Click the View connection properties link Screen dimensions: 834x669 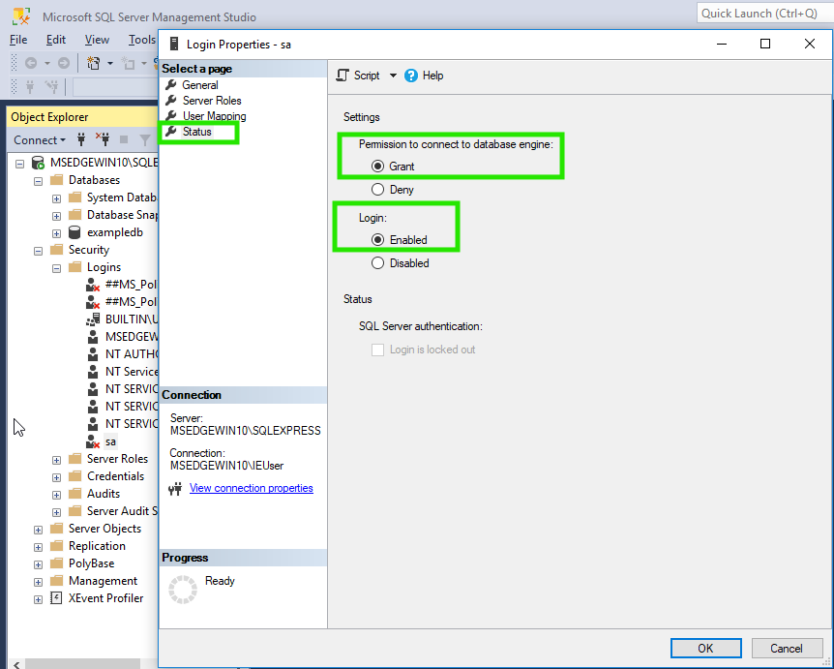pos(251,488)
